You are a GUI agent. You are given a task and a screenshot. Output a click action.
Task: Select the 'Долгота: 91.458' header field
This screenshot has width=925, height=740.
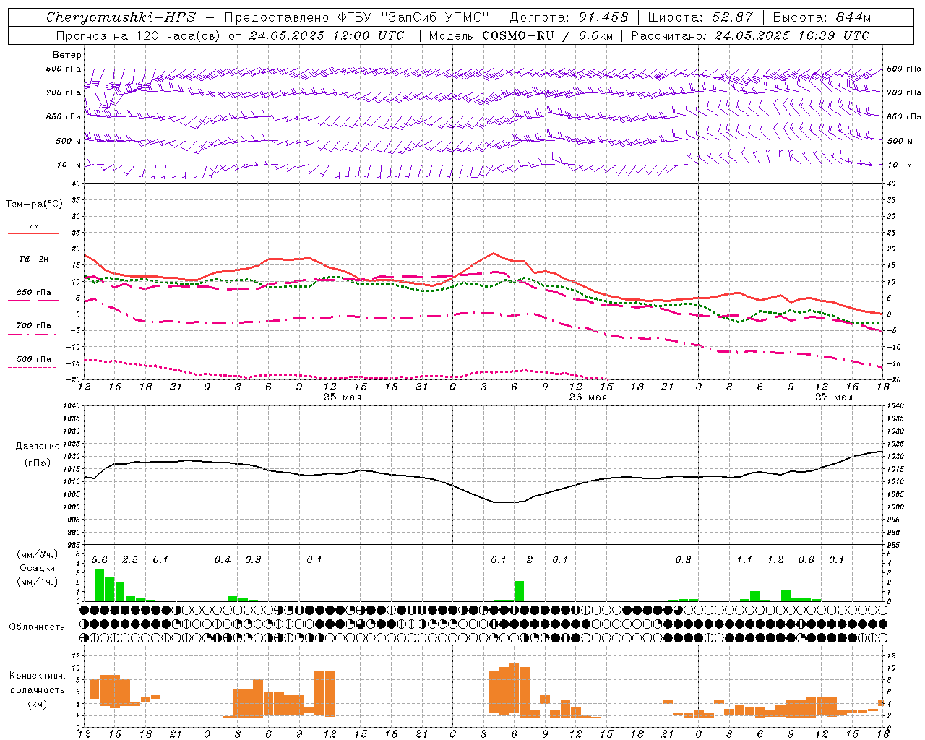pyautogui.click(x=569, y=17)
